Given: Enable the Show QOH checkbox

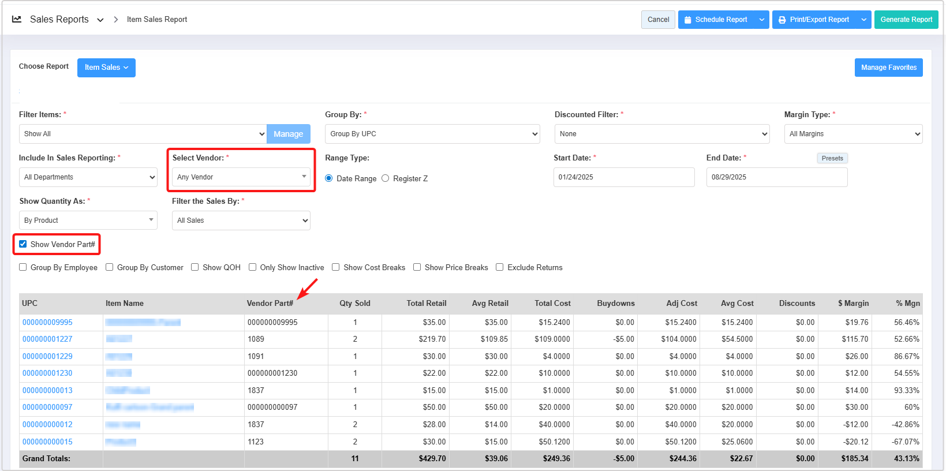Looking at the screenshot, I should coord(195,267).
